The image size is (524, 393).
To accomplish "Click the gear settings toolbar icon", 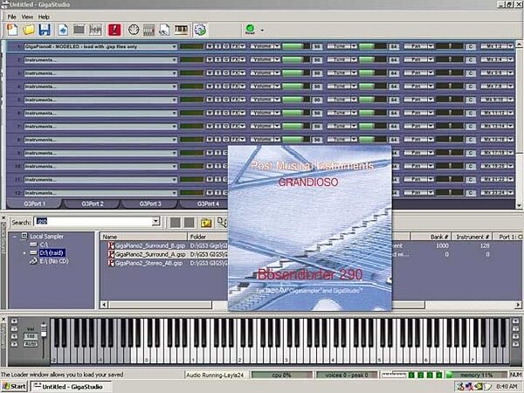I will point(200,30).
